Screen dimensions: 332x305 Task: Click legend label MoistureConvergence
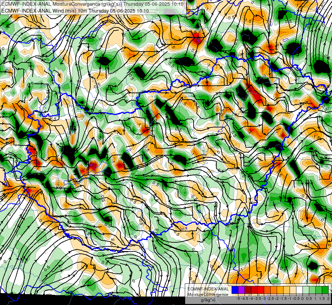pos(208,294)
